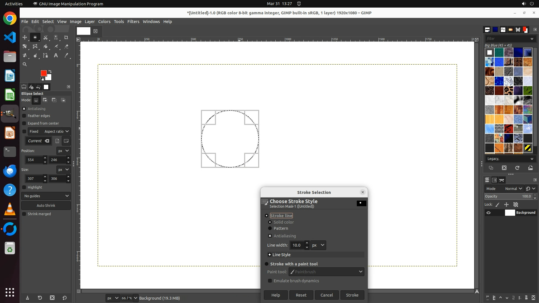Image resolution: width=539 pixels, height=303 pixels.
Task: Open the Filters menu
Action: tap(133, 22)
